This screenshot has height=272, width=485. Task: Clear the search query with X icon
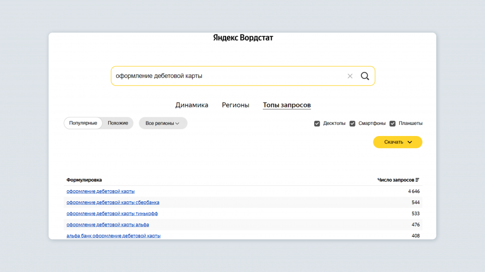[350, 76]
